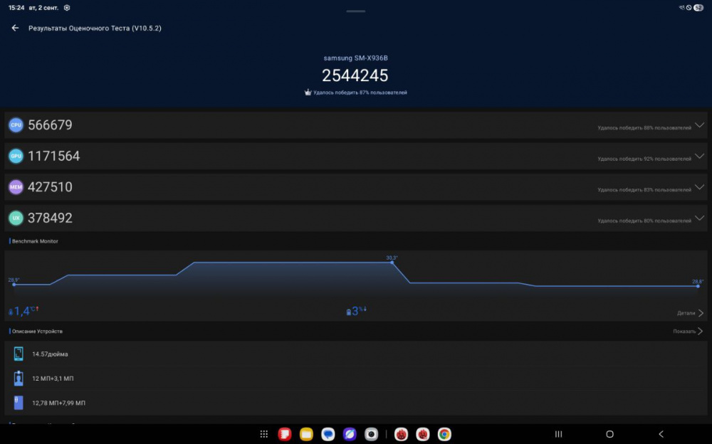712x444 pixels.
Task: Open the apps grid in taskbar
Action: tap(264, 434)
